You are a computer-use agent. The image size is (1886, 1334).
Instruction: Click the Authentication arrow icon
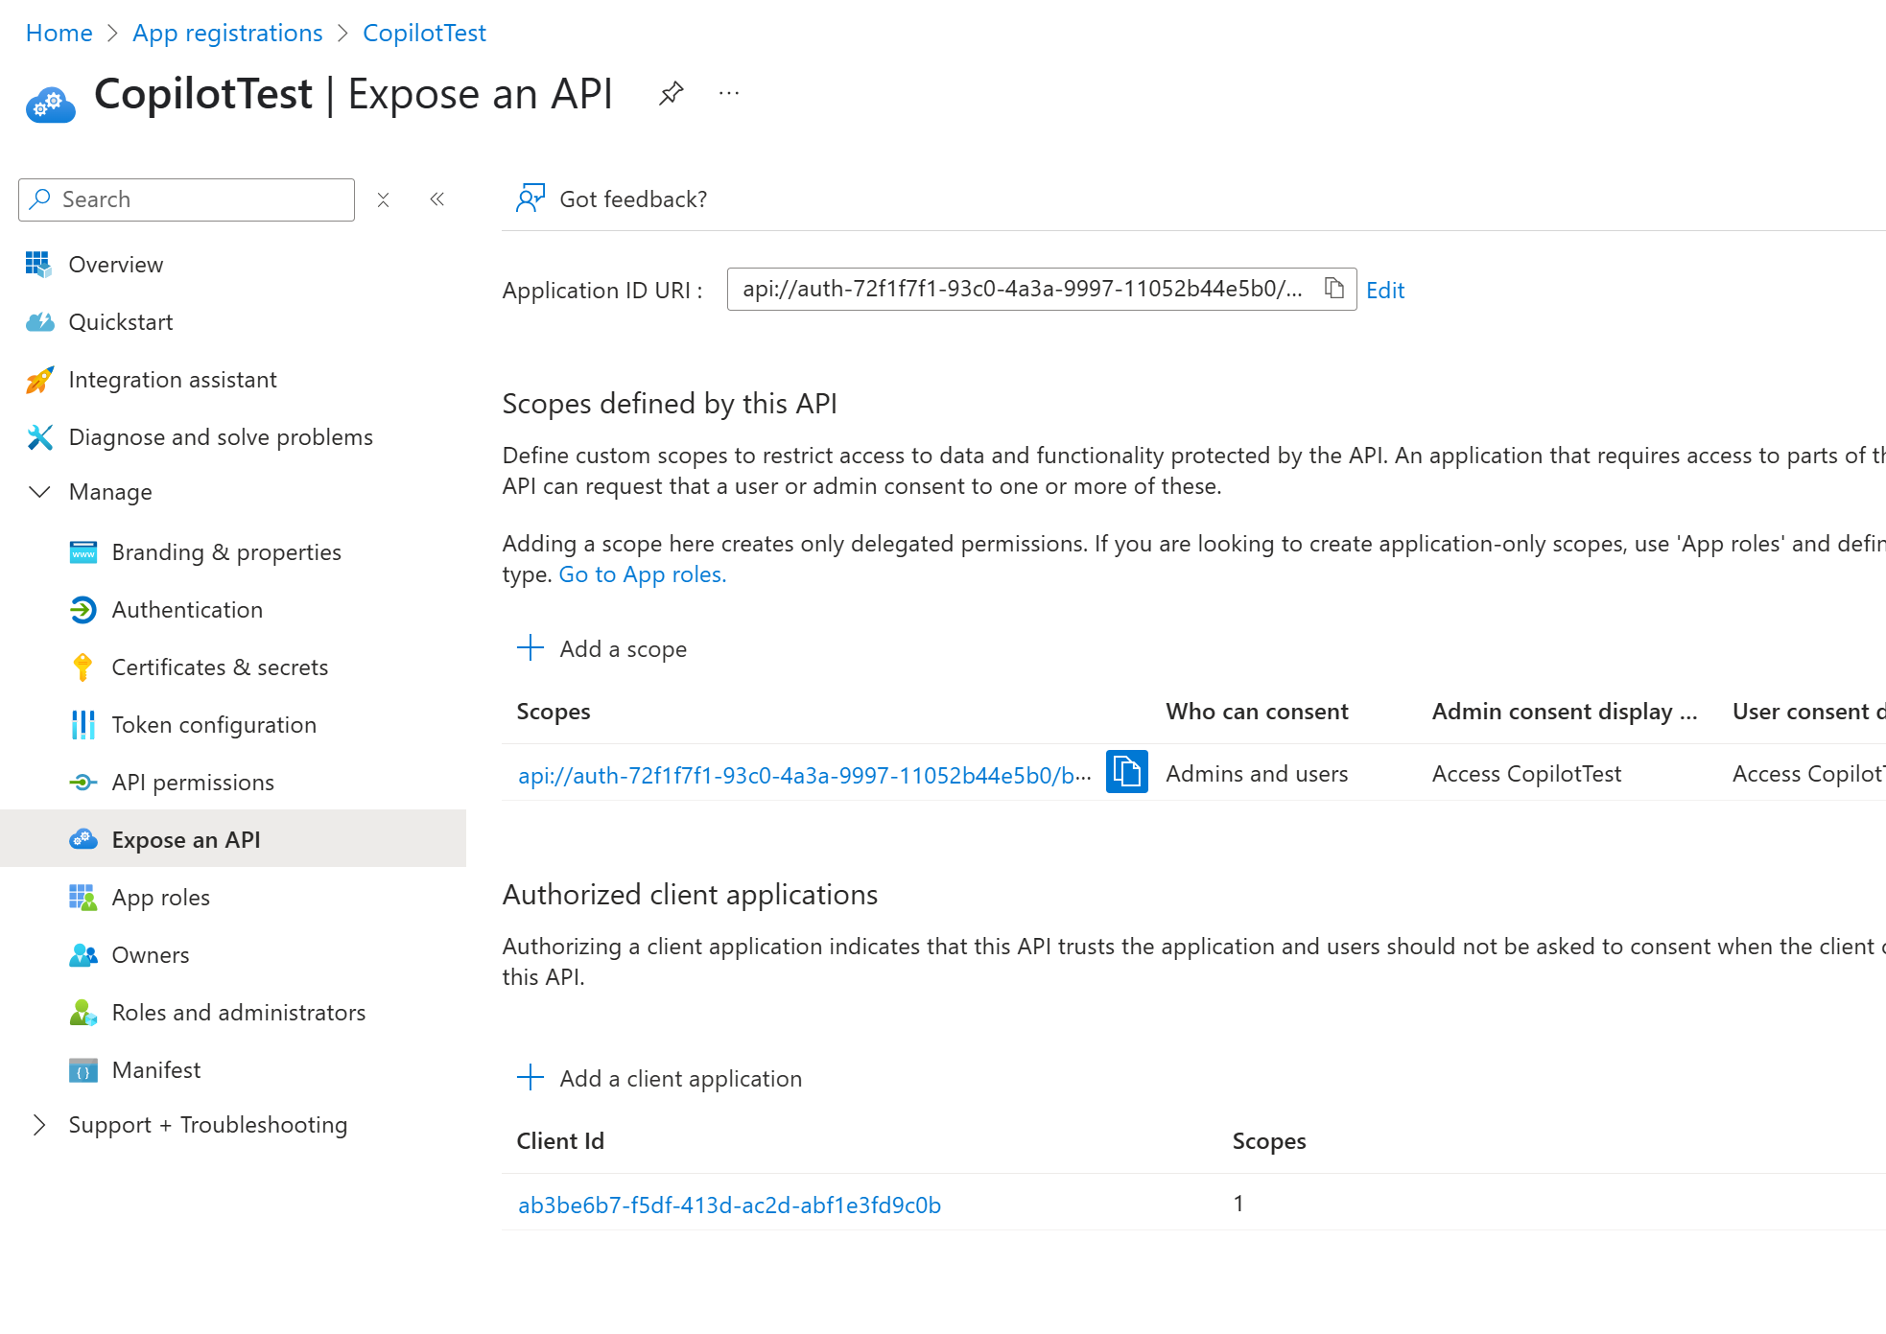click(x=83, y=610)
